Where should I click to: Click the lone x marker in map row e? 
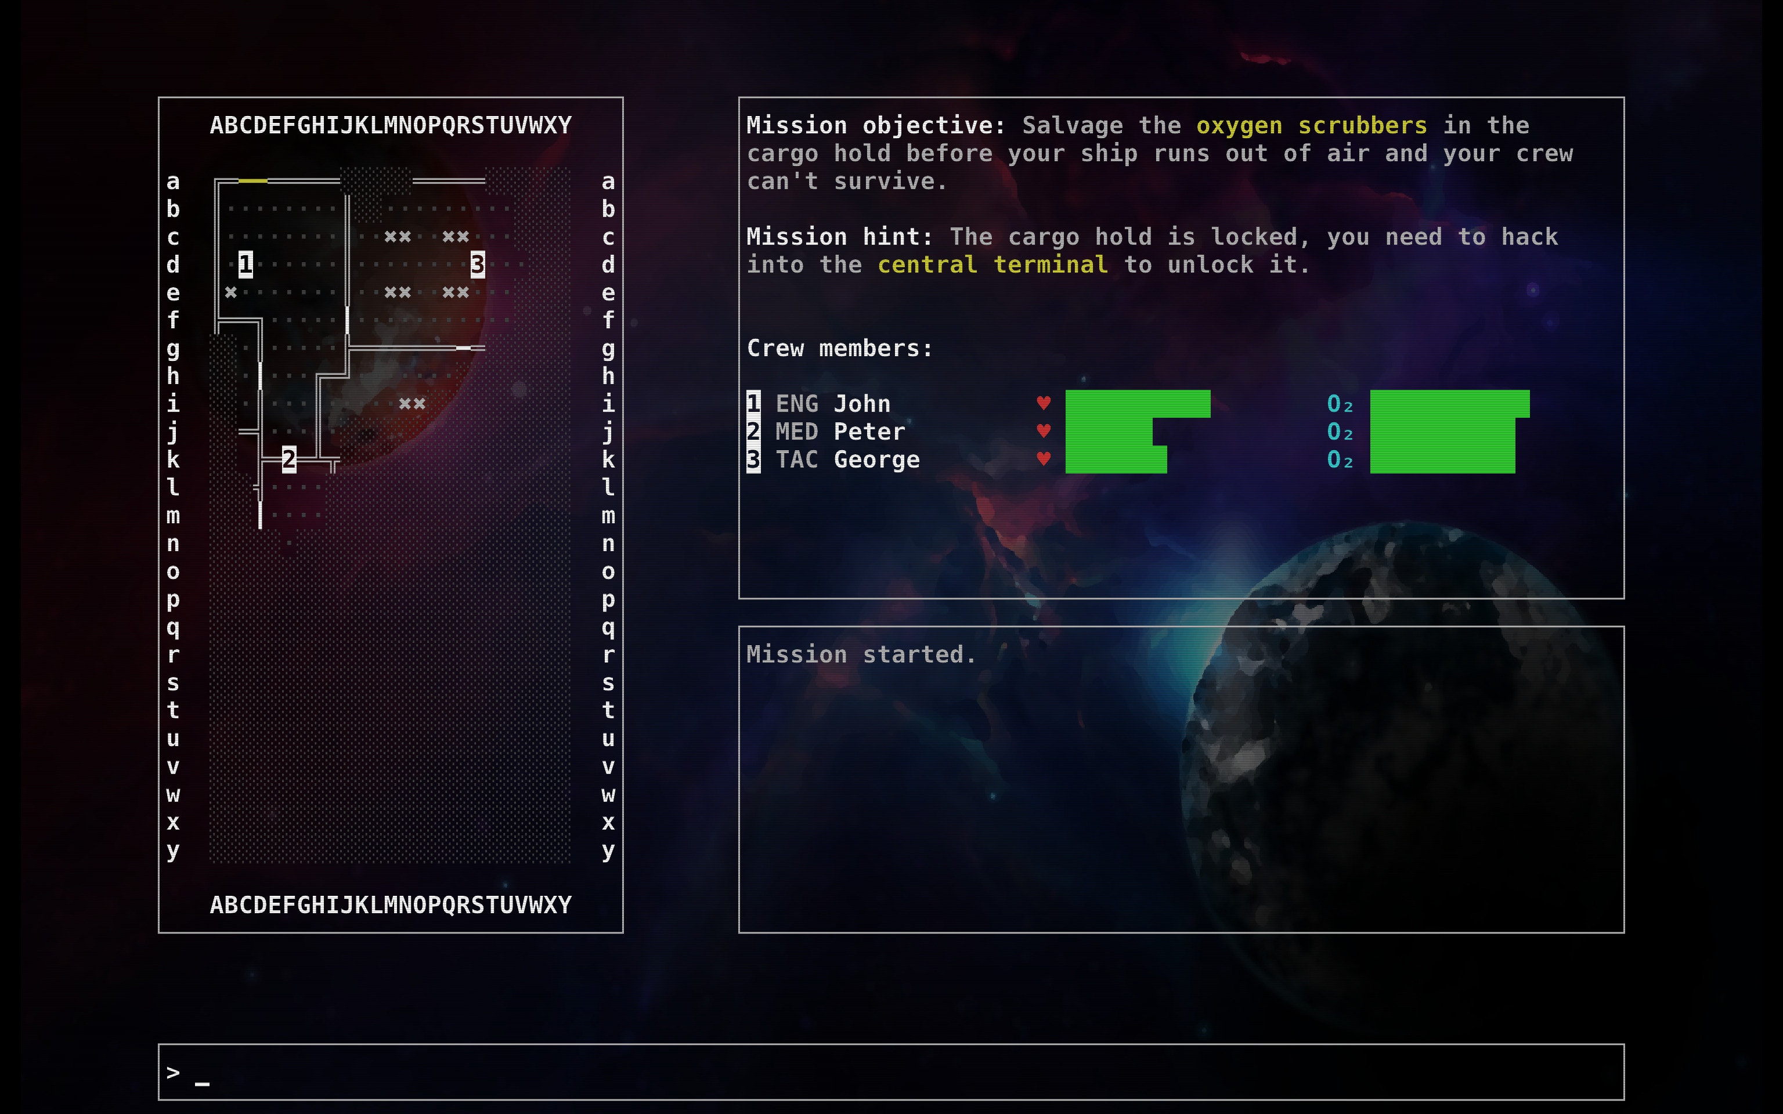coord(230,292)
